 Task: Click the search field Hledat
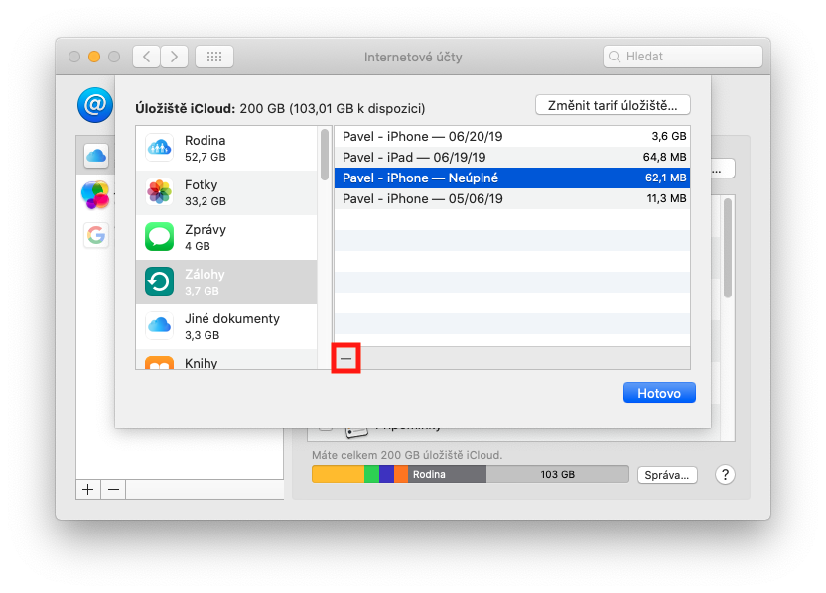683,57
